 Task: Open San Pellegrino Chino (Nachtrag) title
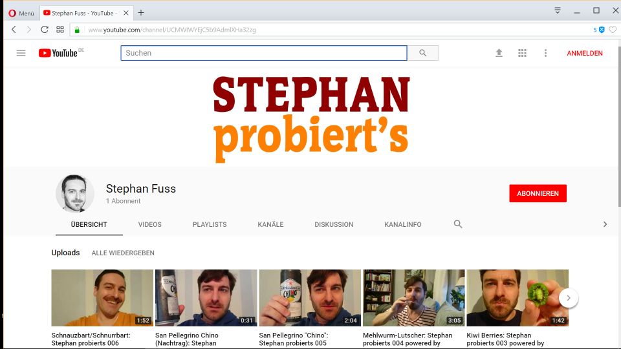tap(186, 339)
